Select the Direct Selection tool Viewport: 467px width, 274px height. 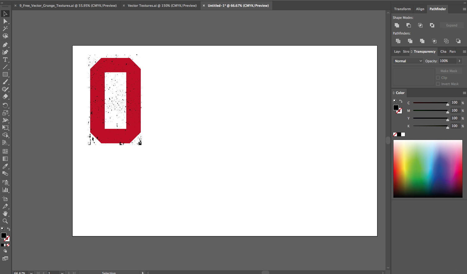click(x=5, y=21)
